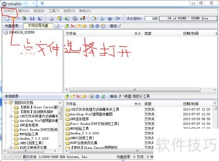Click the New Folder icon in 本地目录 toolbar
This screenshot has width=219, height=161.
pos(73,96)
